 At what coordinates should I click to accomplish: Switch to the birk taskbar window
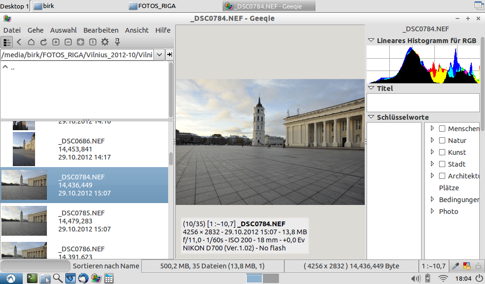click(79, 6)
